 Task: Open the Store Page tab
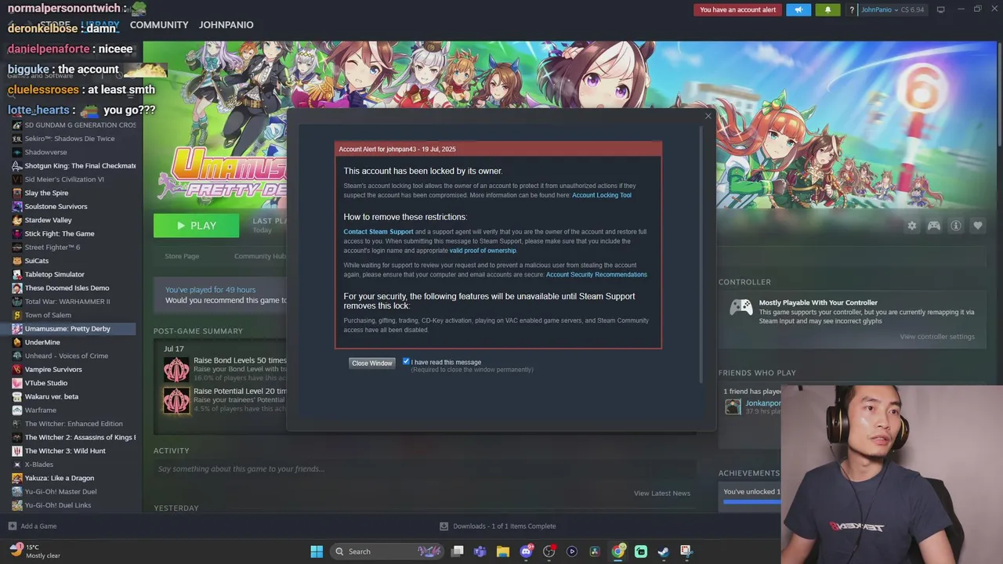(x=182, y=256)
